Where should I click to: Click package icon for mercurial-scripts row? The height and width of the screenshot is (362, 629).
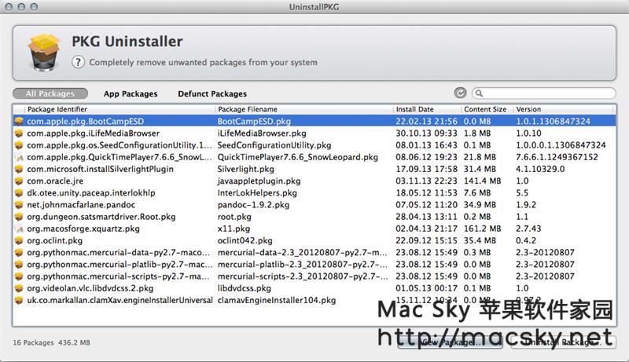[x=19, y=276]
